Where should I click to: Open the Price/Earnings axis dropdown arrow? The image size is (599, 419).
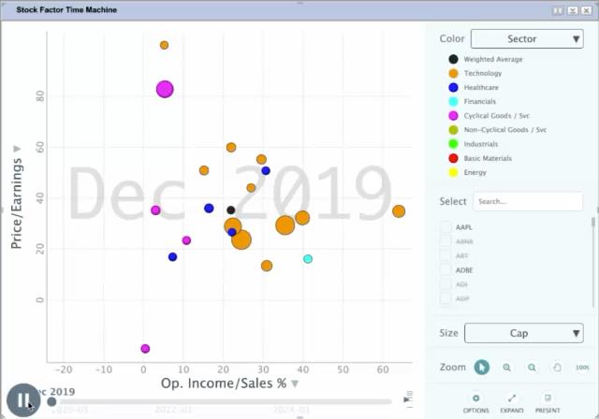pyautogui.click(x=16, y=150)
